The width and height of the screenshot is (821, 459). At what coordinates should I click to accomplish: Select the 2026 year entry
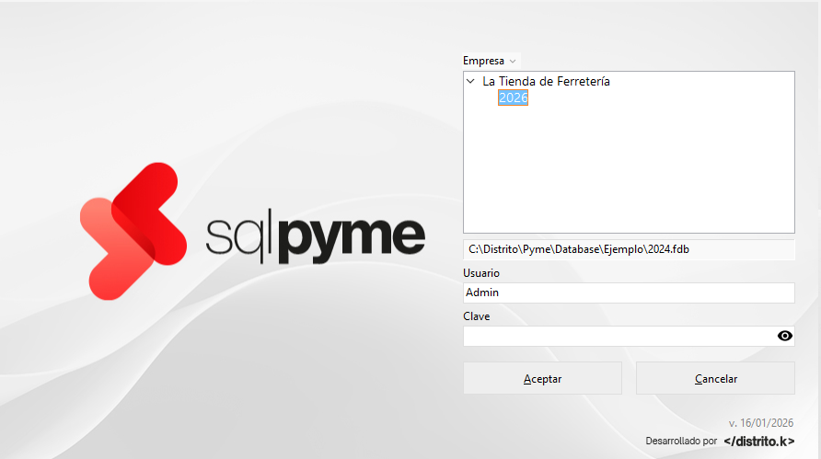513,98
